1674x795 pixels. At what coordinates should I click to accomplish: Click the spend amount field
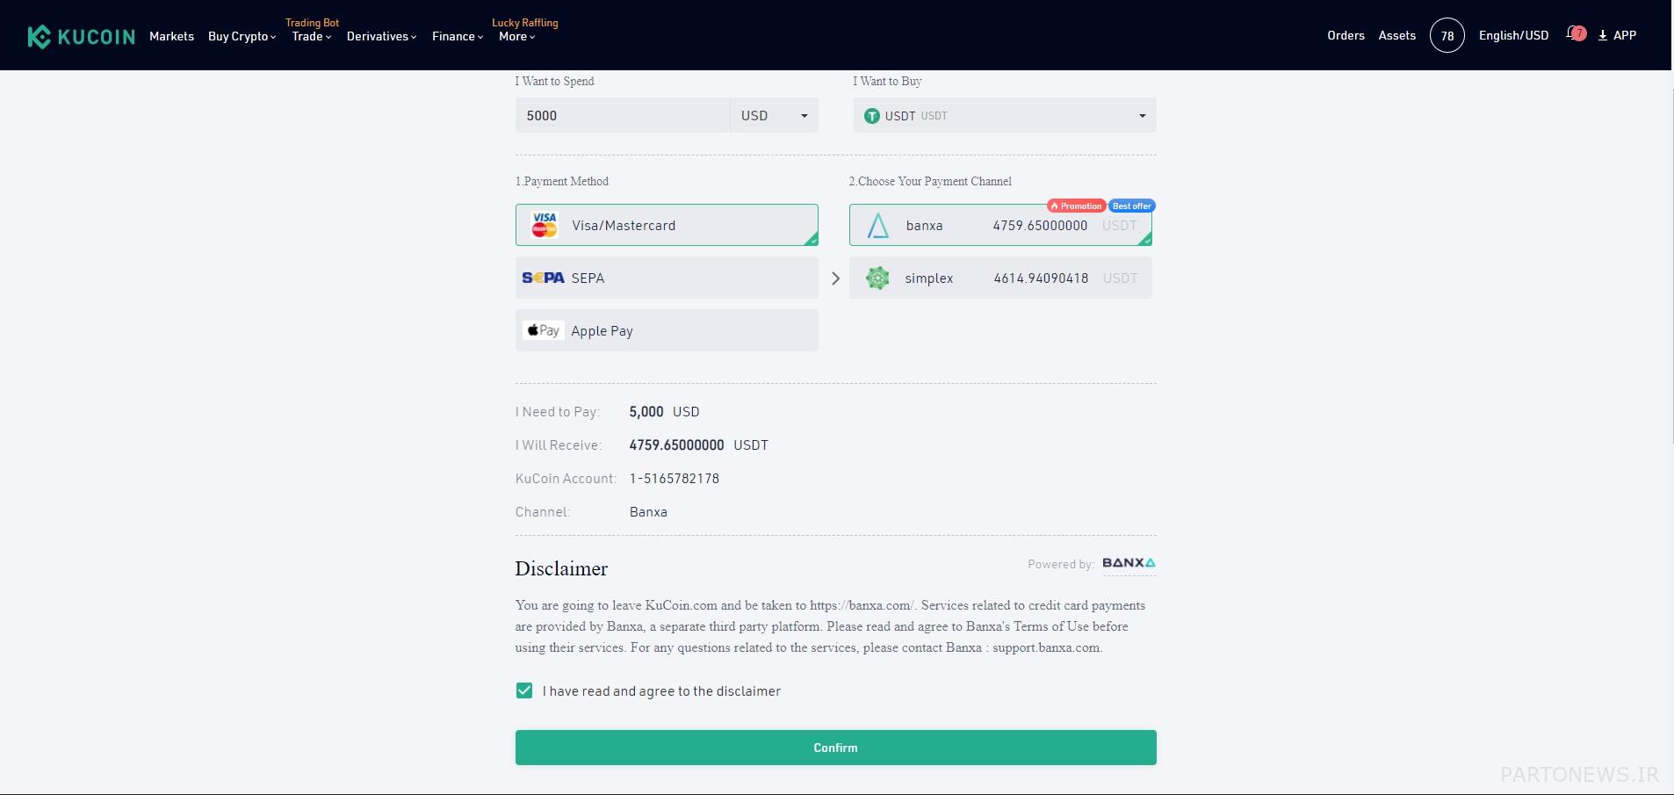pyautogui.click(x=622, y=115)
